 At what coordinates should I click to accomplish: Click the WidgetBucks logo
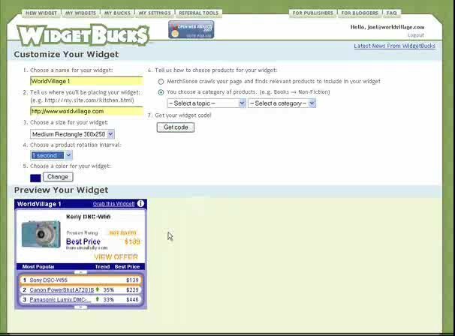click(83, 35)
